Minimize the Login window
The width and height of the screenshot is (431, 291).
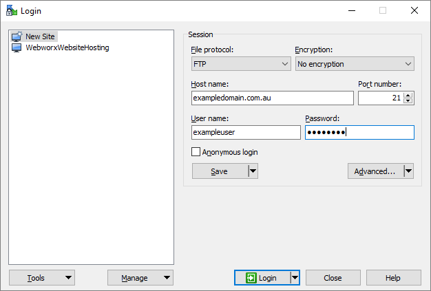pyautogui.click(x=352, y=11)
